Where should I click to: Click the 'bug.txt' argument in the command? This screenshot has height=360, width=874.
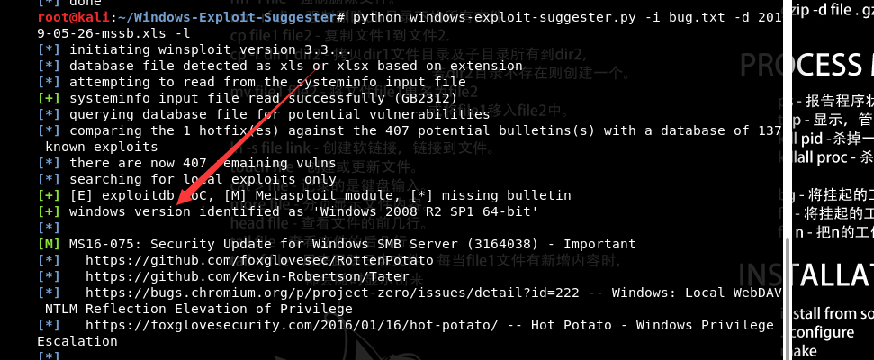tap(631, 18)
